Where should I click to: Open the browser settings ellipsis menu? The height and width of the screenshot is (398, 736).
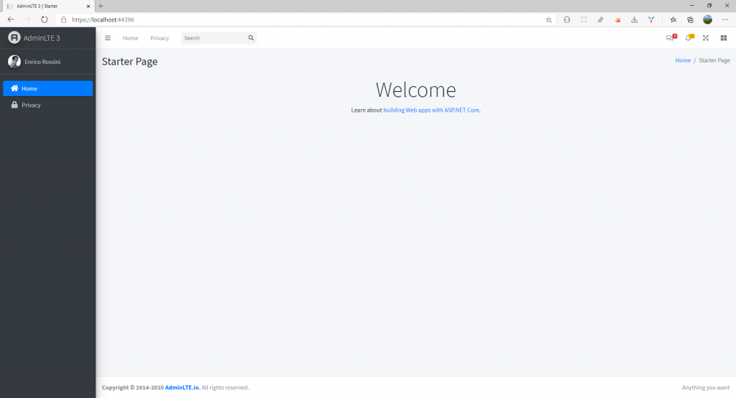[x=724, y=19]
